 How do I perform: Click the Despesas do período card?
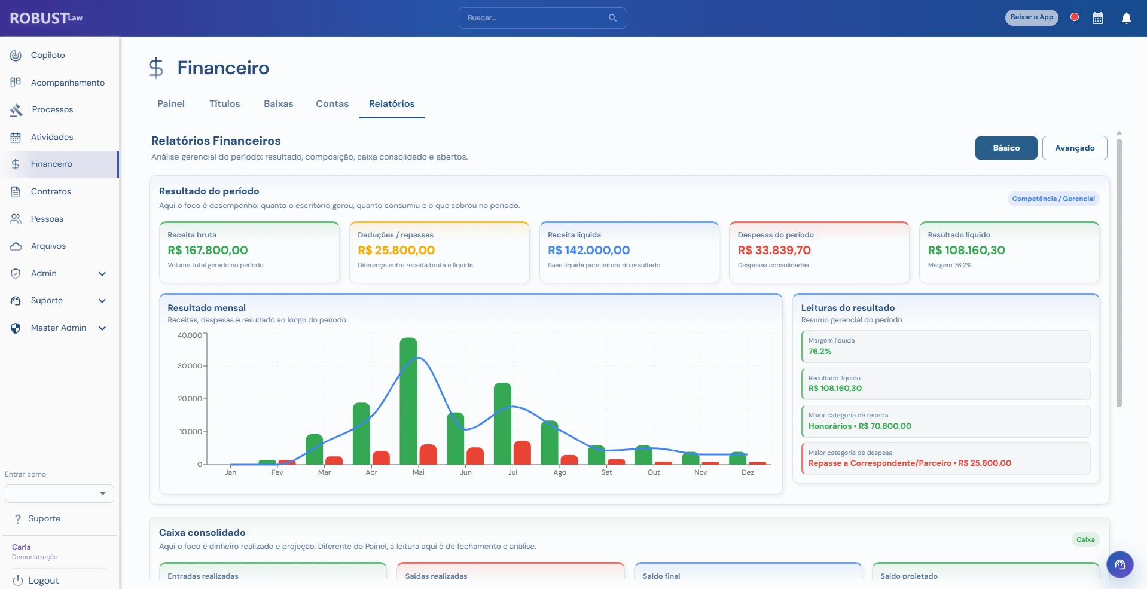[819, 252]
